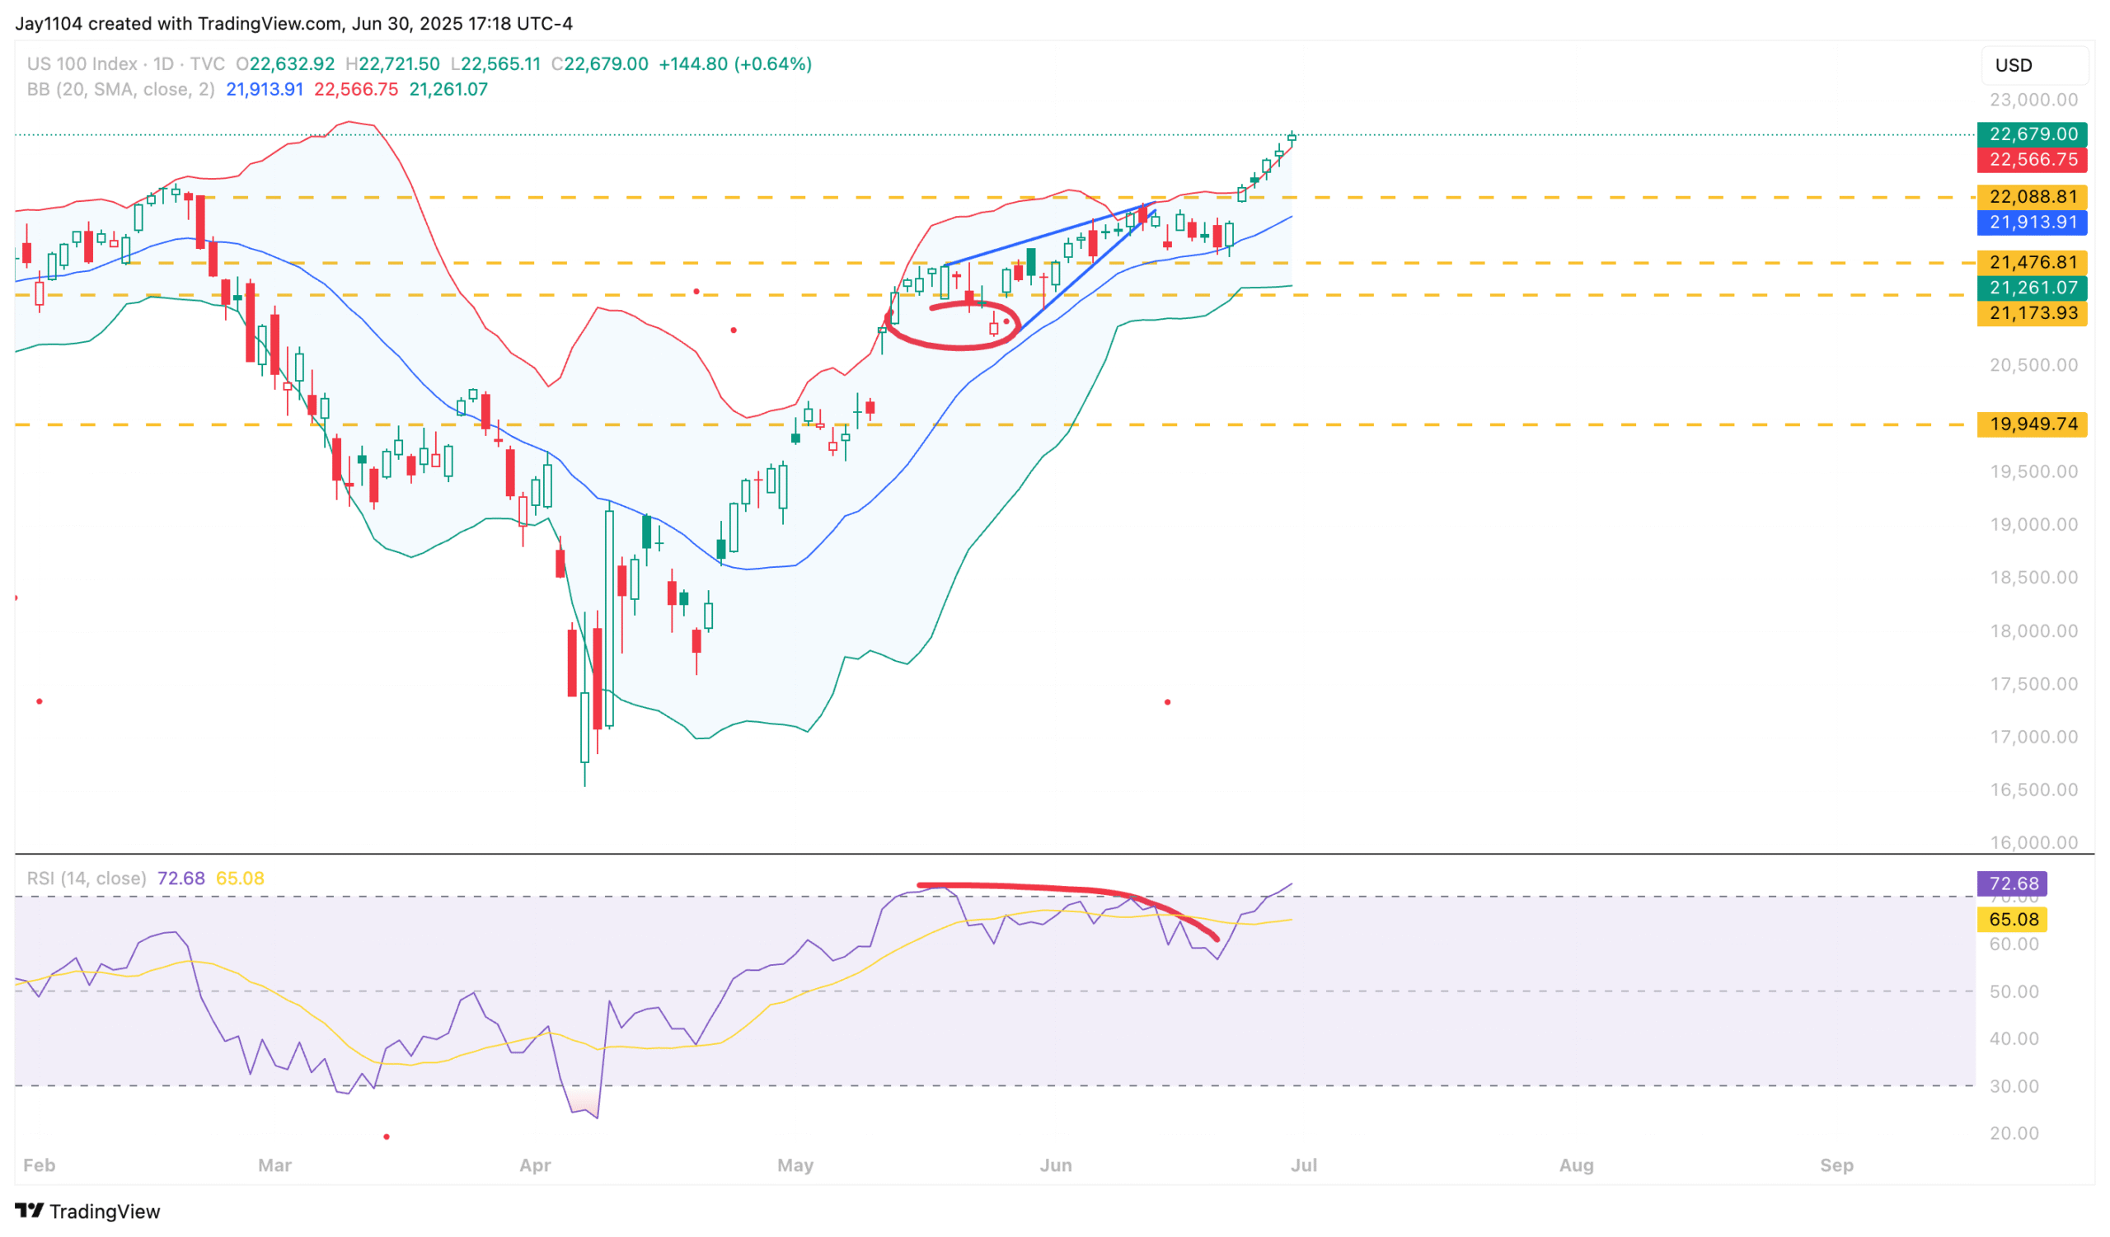Screen dimensions: 2110x1237
Task: Click the 20,500.00 price scale tick
Action: click(x=2033, y=365)
